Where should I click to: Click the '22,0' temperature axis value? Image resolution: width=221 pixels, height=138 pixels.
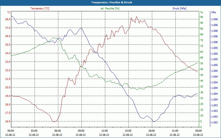tap(8, 70)
